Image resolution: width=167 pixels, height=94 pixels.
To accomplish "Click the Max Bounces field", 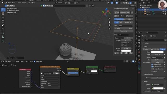I will coord(157,62).
